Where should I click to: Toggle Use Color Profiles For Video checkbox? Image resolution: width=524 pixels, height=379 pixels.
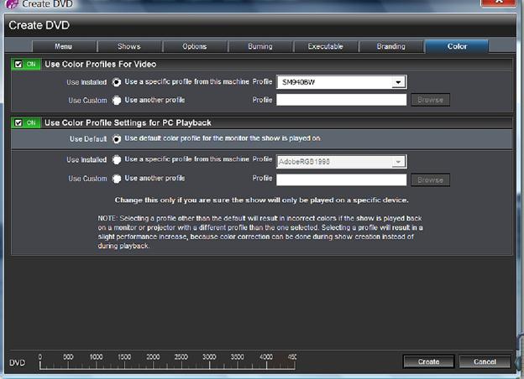click(x=18, y=64)
